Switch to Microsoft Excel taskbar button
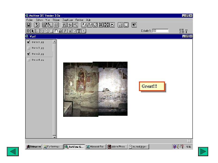 point(96,147)
